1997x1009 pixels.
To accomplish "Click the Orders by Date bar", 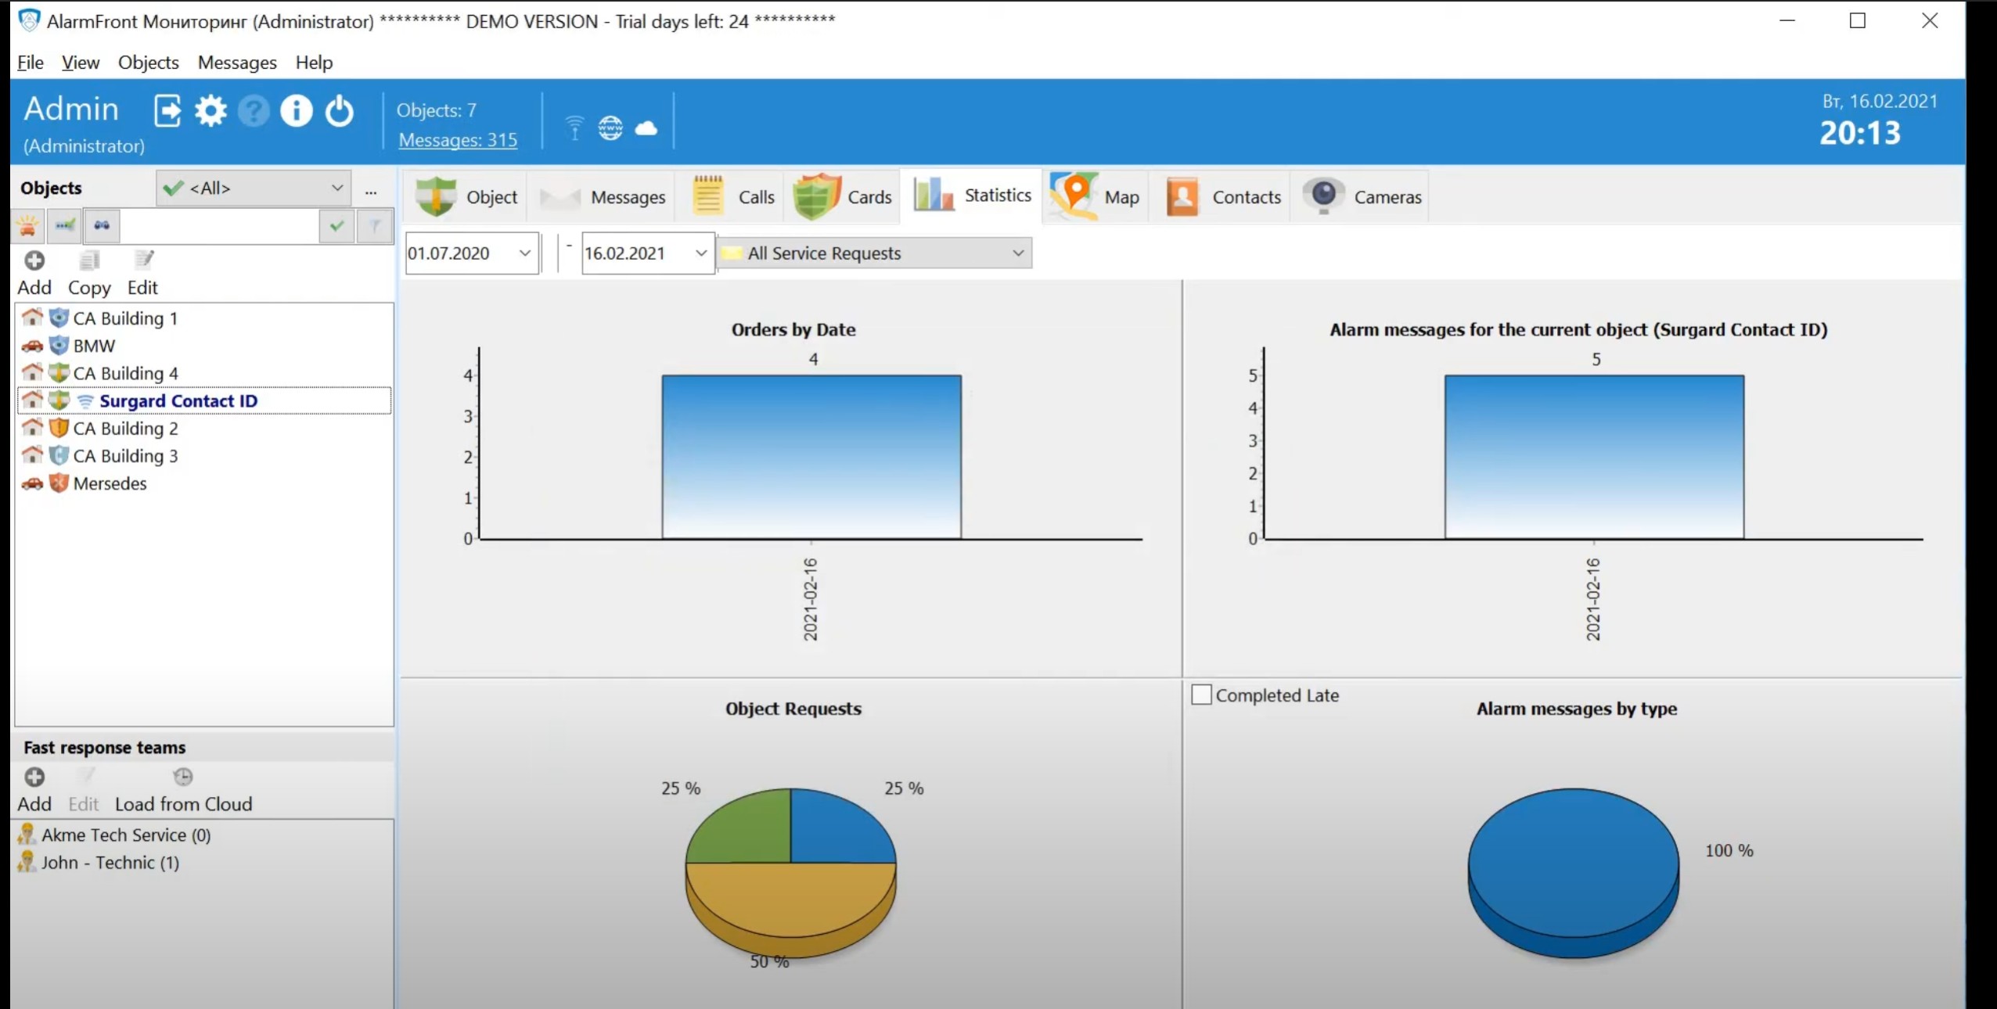I will 811,458.
